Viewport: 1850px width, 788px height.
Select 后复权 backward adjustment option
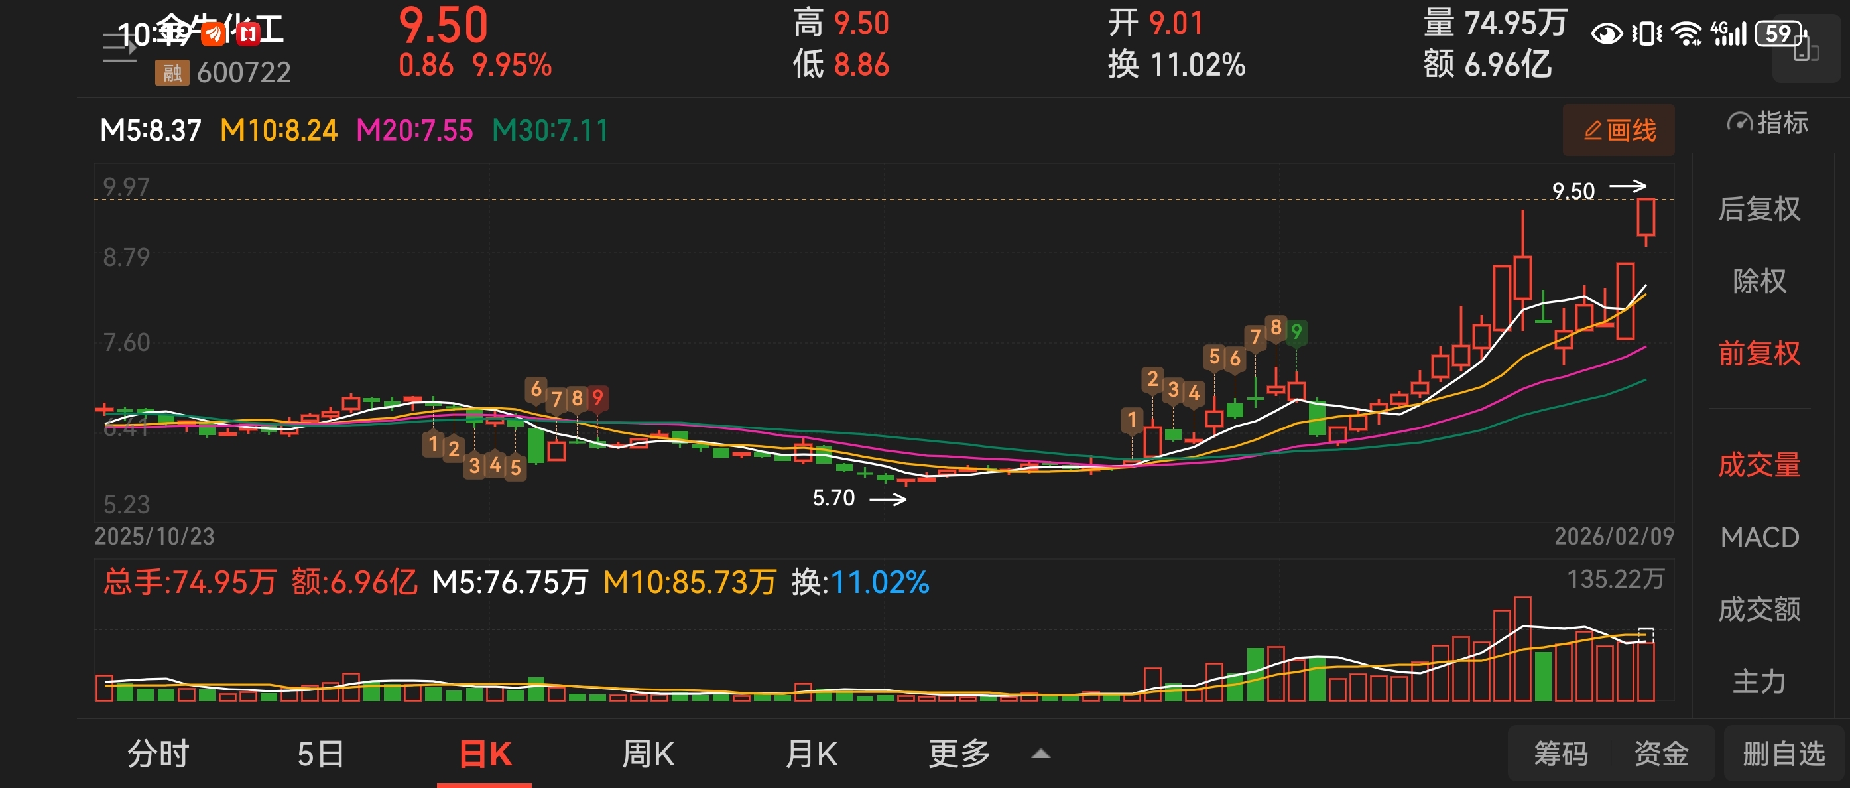[1758, 209]
